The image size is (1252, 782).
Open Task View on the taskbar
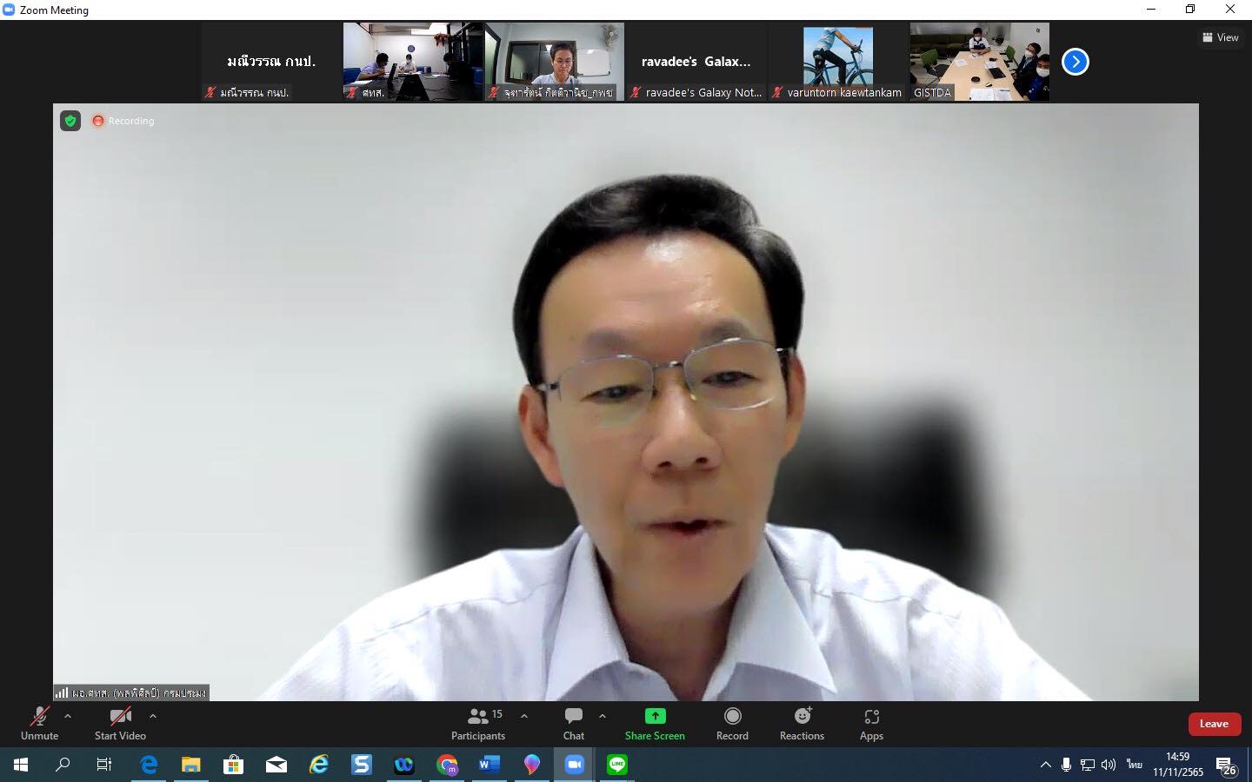tap(104, 765)
